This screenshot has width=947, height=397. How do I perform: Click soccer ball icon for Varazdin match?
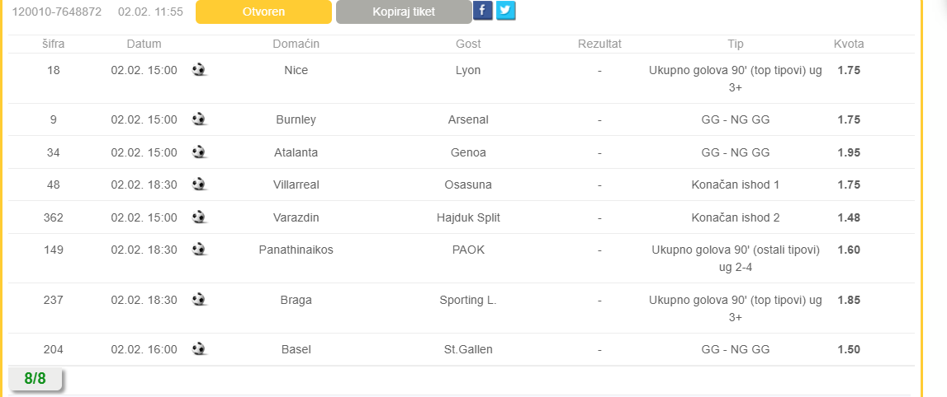click(199, 217)
